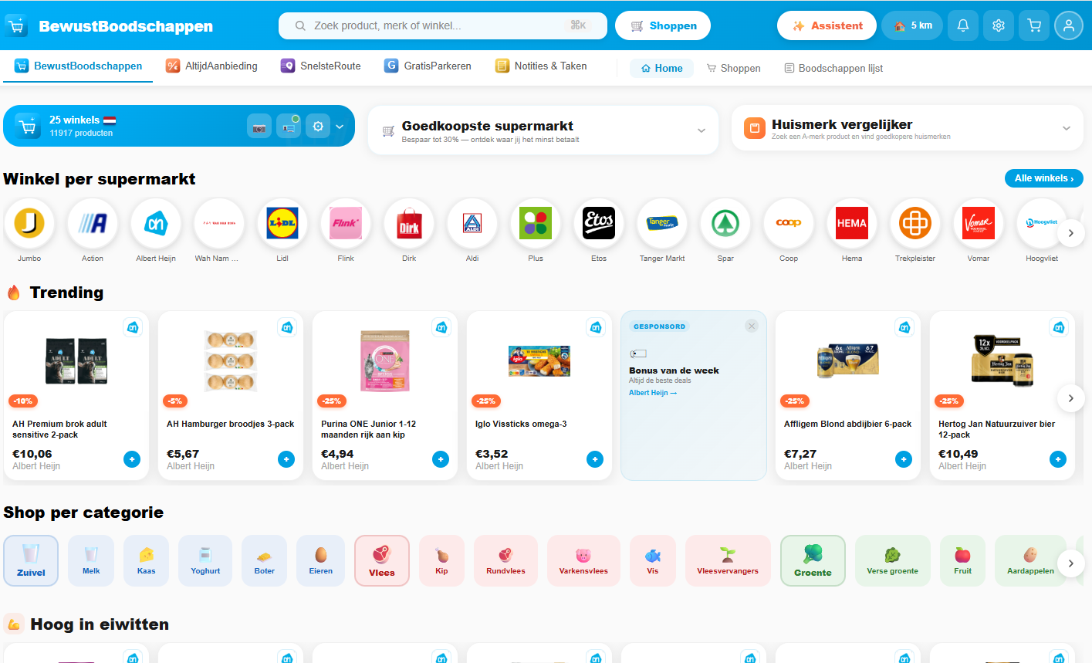The image size is (1092, 663).
Task: Toggle the Vlees category filter
Action: [x=381, y=563]
